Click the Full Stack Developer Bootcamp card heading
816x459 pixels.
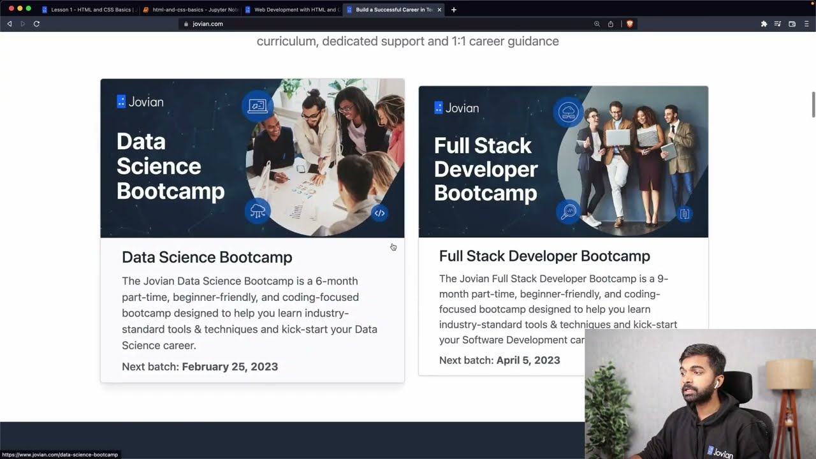544,256
